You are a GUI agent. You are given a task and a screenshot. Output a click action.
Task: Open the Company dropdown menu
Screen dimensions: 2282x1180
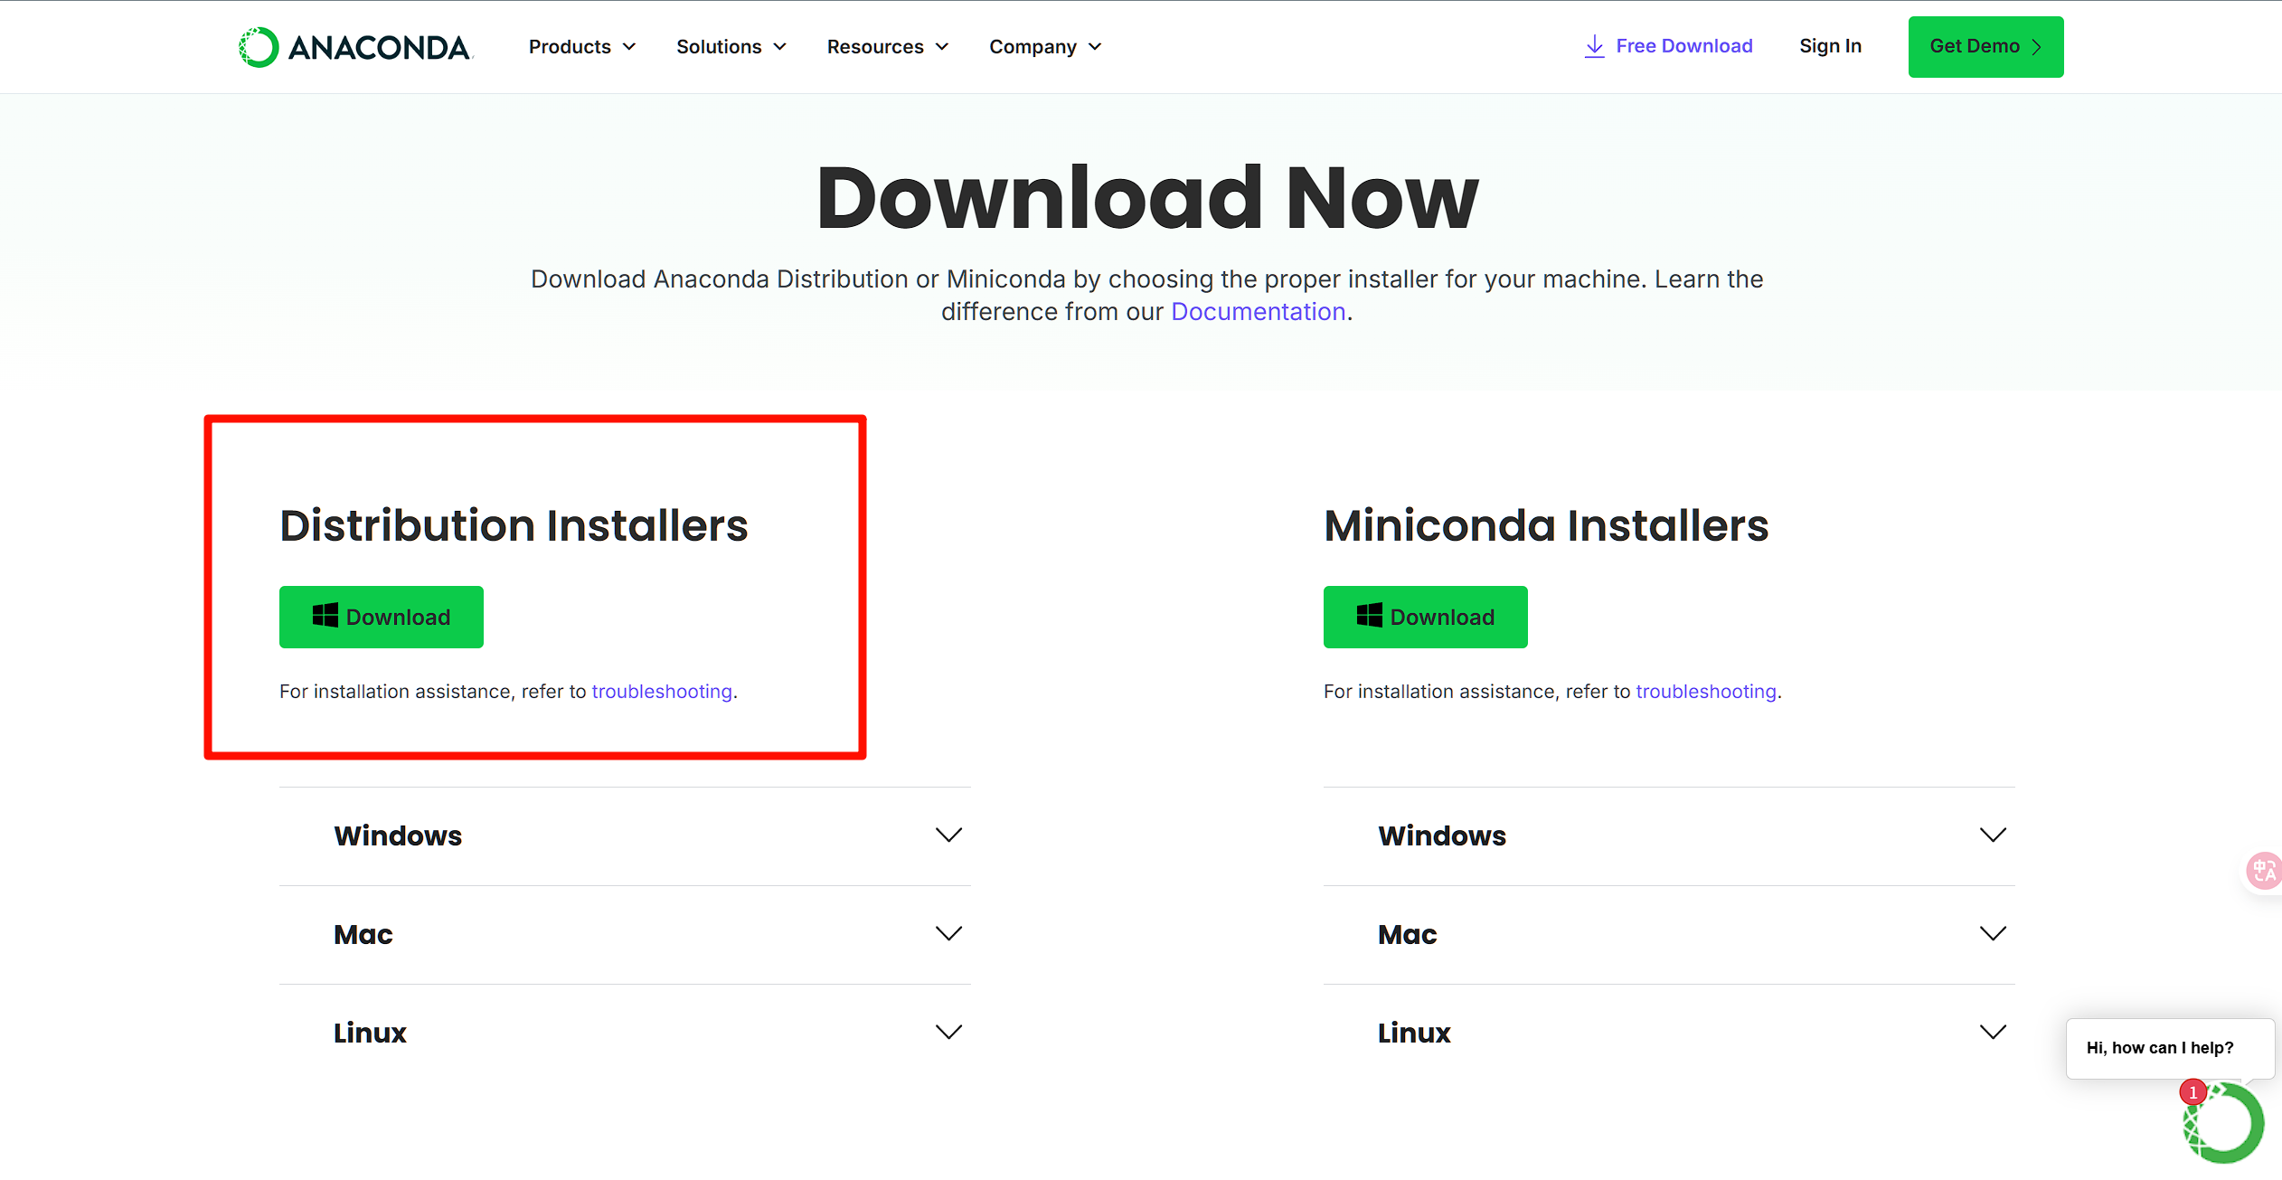[x=1044, y=47]
